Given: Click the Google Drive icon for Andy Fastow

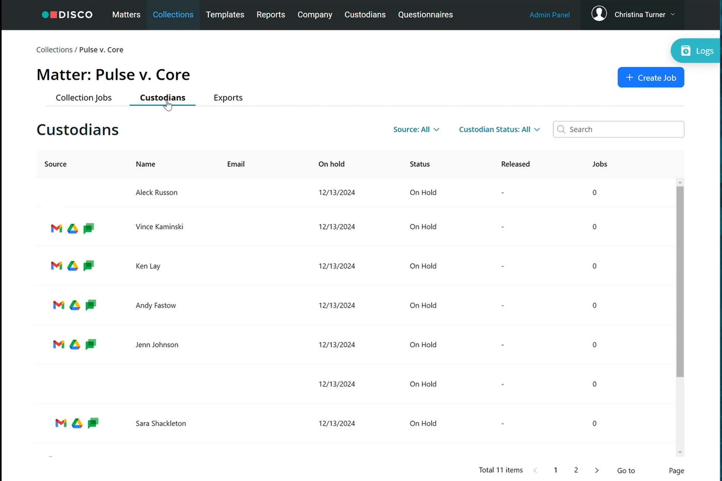Looking at the screenshot, I should [x=75, y=305].
